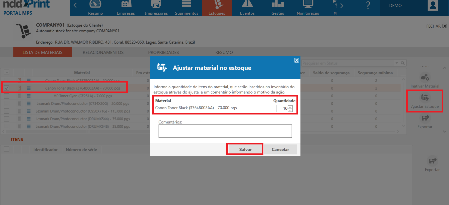Open the Eventos warning icon

pyautogui.click(x=247, y=5)
